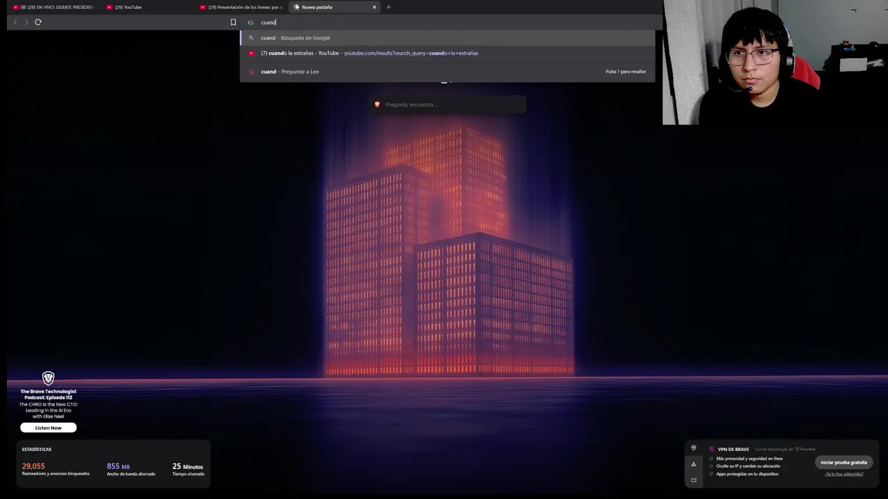Click the magnifier icon on the Google suggestion
The image size is (888, 499).
251,38
